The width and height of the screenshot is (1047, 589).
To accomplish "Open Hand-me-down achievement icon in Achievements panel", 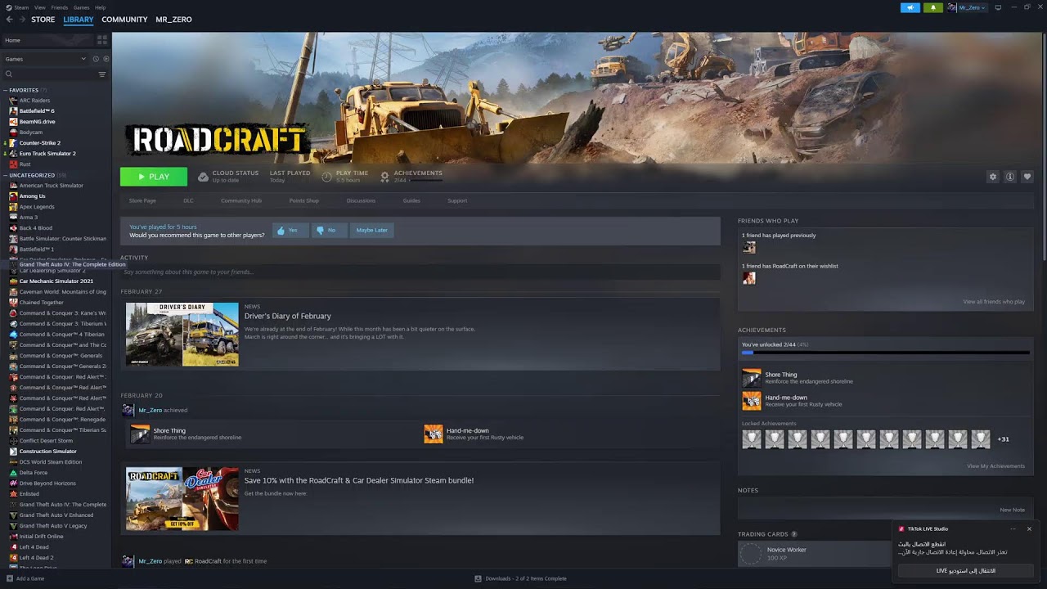I will (x=751, y=401).
